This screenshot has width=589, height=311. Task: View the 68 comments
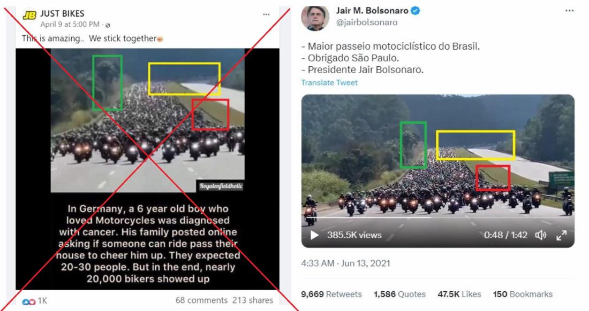(x=201, y=300)
